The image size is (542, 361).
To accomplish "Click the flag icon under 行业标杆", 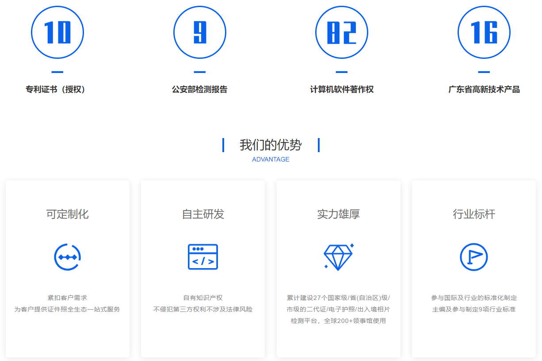I will click(473, 257).
